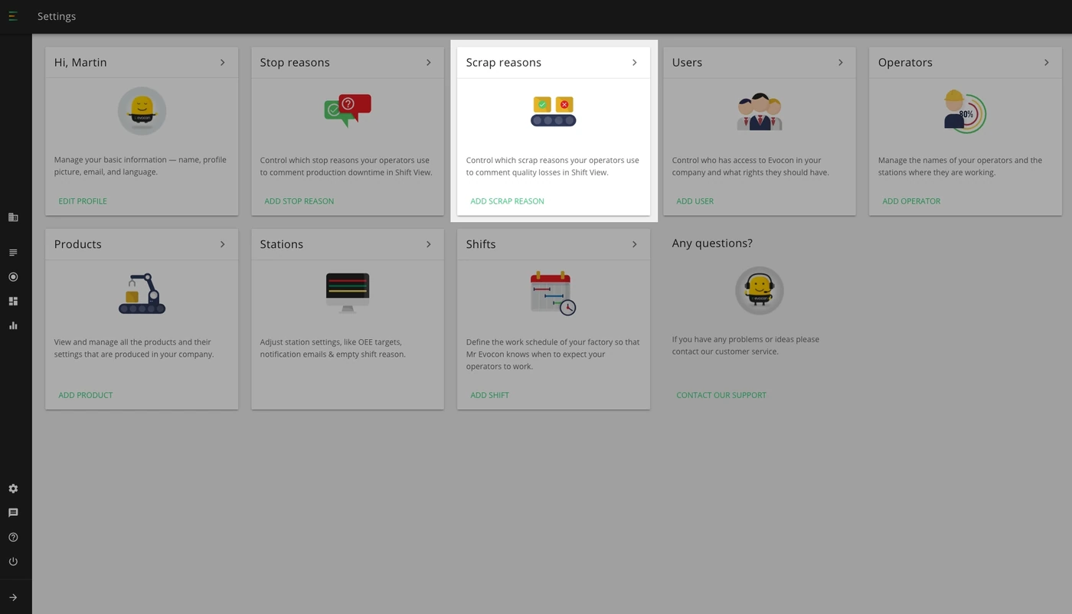Expand sidebar with the bottom arrow icon
The width and height of the screenshot is (1072, 614).
pos(13,598)
